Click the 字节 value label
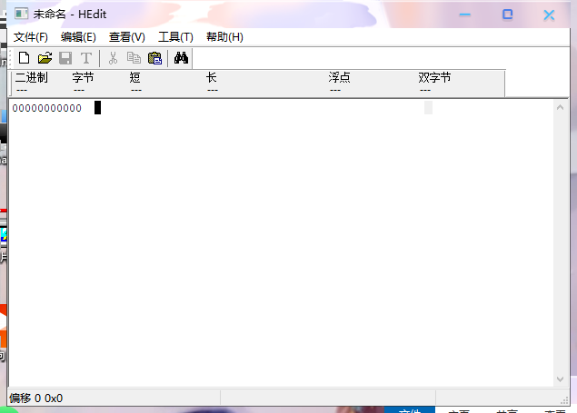The height and width of the screenshot is (413, 577). [x=84, y=77]
